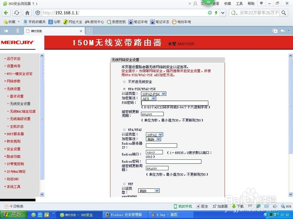Click the shield security icon by address bar
Screen dimensions: 293x219
point(38,13)
